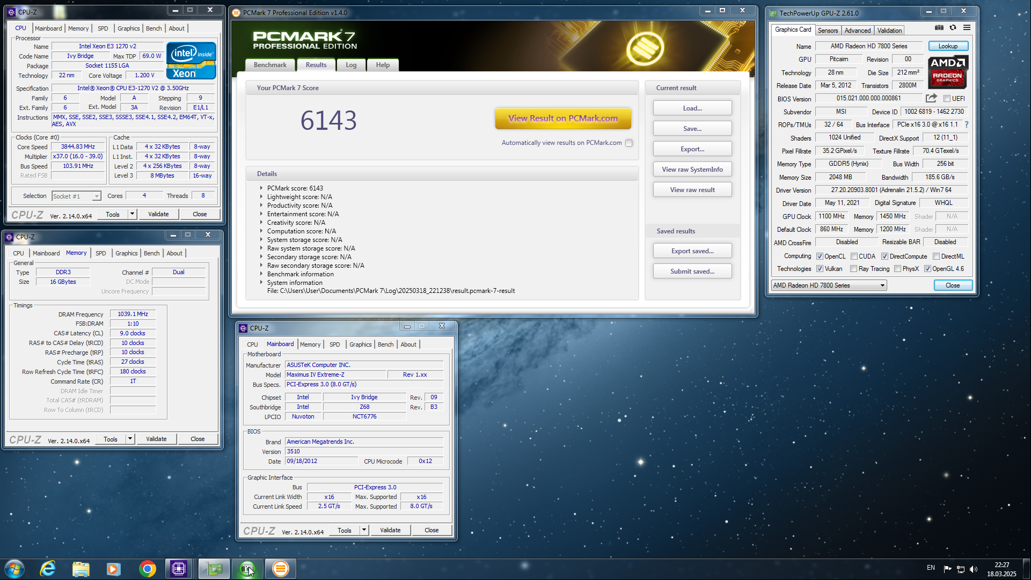Viewport: 1031px width, 580px height.
Task: Open the Windows Start menu
Action: click(14, 569)
